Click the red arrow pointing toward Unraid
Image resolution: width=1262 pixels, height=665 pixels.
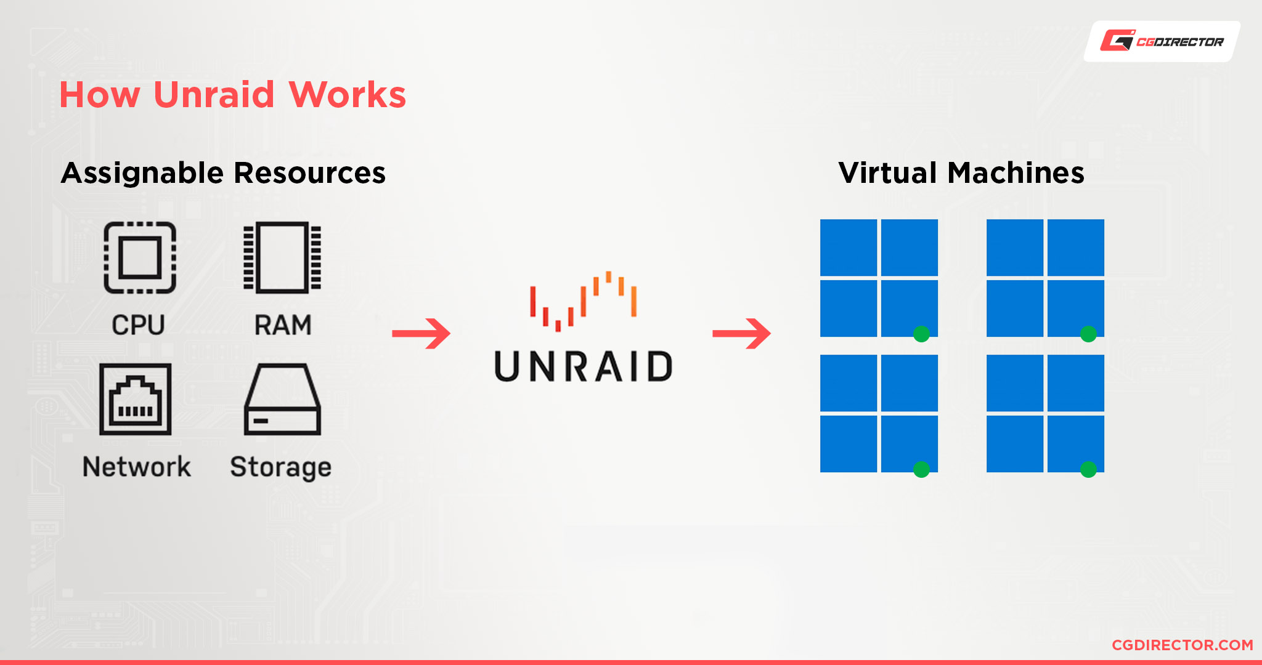click(x=417, y=334)
